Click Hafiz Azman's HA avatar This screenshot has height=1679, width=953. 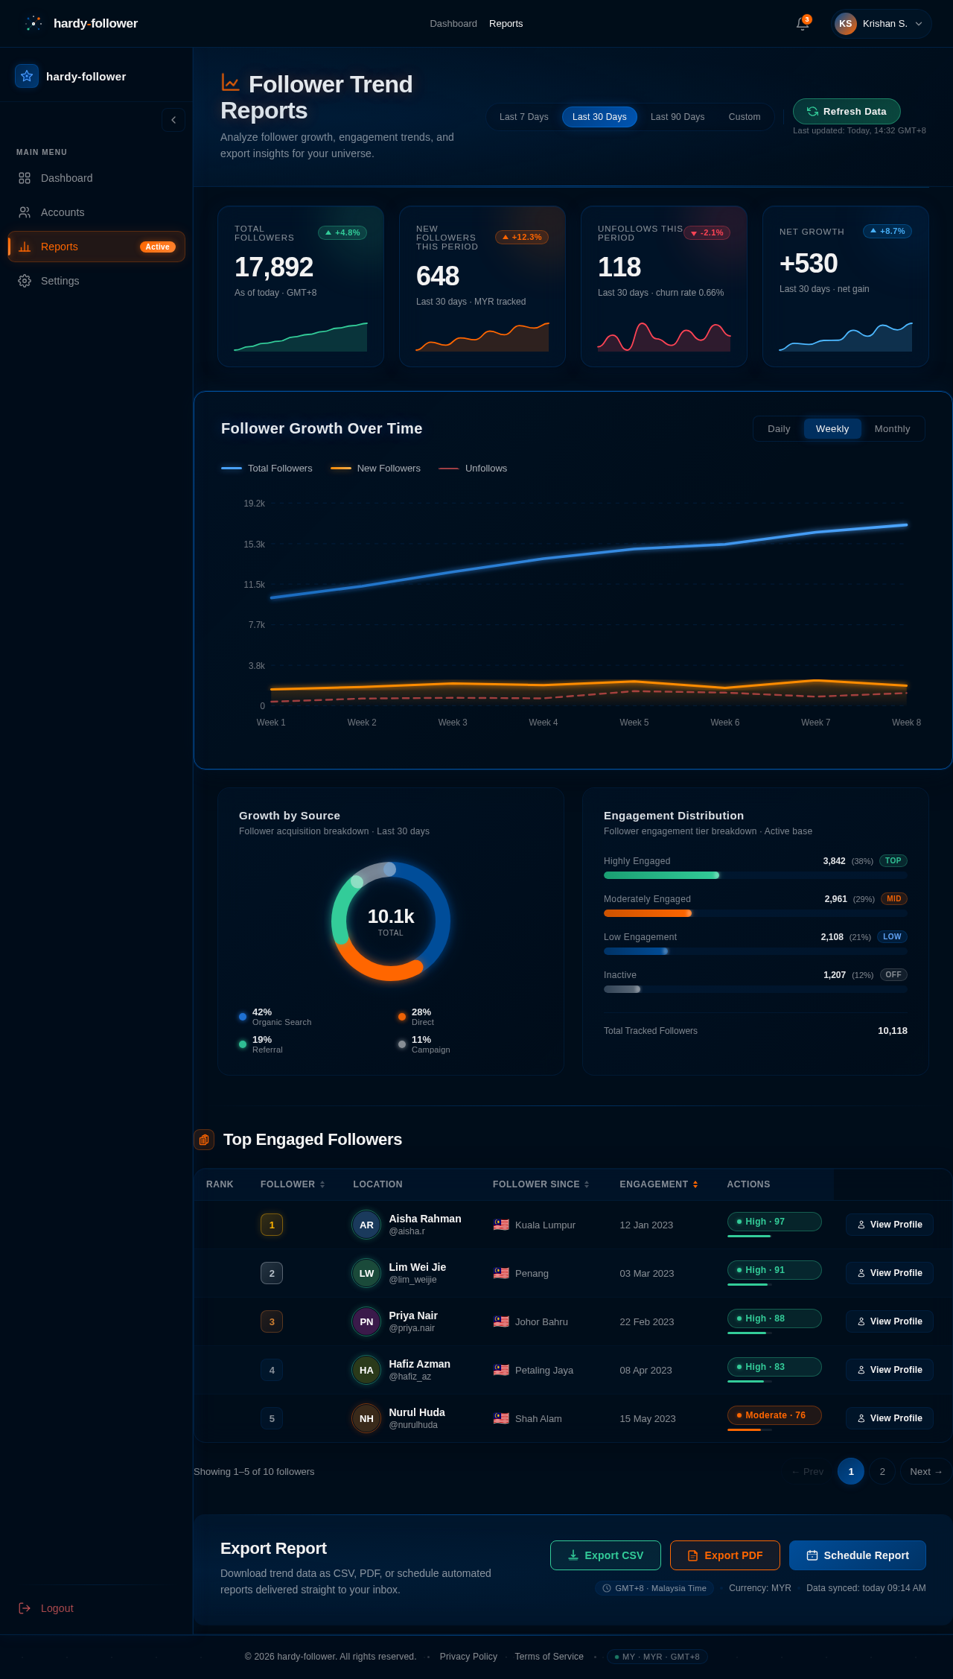[366, 1370]
